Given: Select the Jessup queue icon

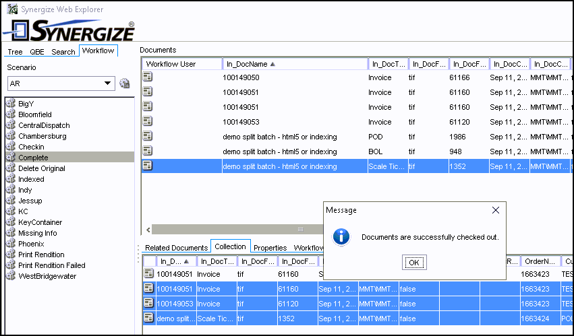Looking at the screenshot, I should [x=11, y=201].
